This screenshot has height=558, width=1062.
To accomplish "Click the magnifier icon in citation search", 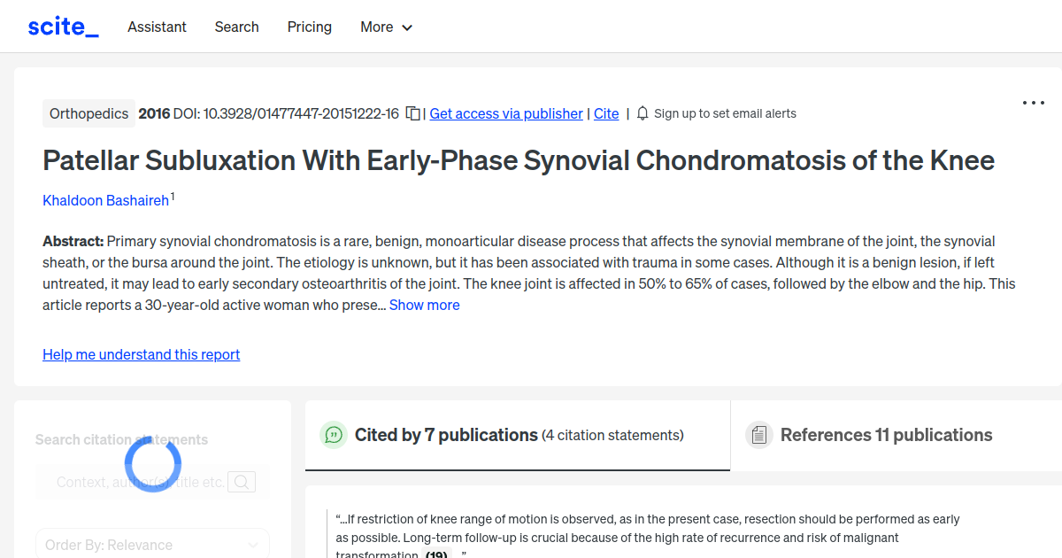I will pyautogui.click(x=241, y=482).
